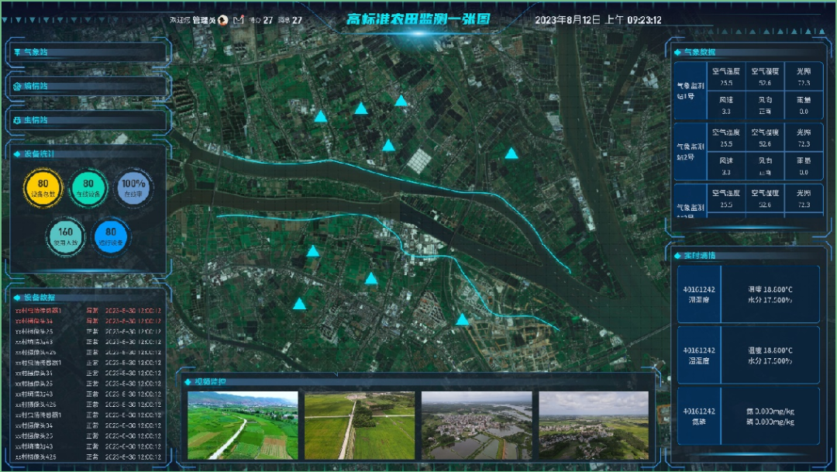
Task: Click the 160 使用人数 circle
Action: (66, 236)
